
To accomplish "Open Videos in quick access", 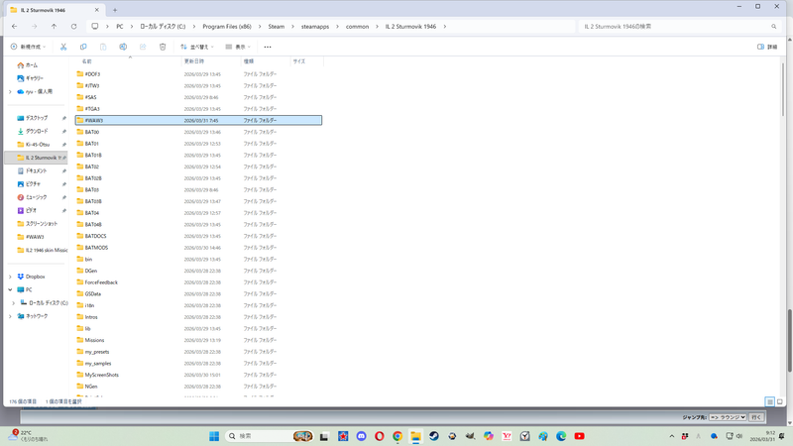I will click(31, 210).
